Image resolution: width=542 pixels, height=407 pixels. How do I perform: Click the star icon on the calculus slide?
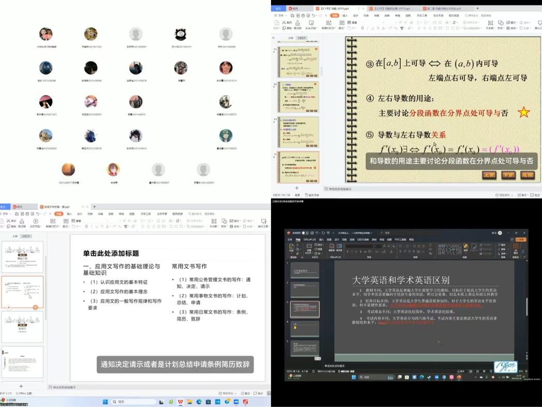(523, 112)
